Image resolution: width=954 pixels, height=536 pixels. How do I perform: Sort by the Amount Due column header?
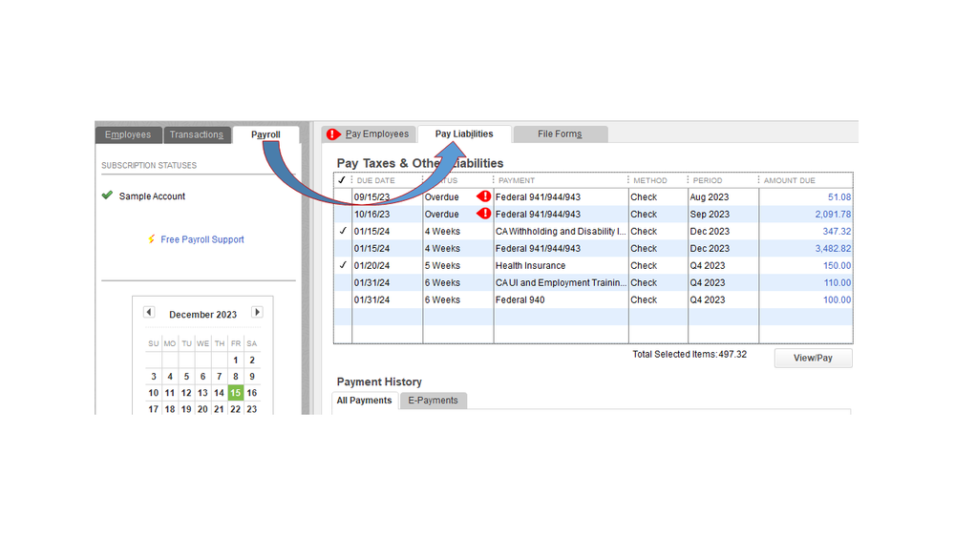(x=806, y=180)
